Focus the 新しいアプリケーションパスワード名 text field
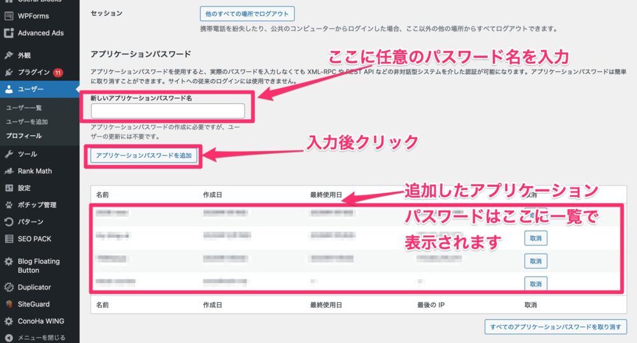The width and height of the screenshot is (637, 343). 168,111
